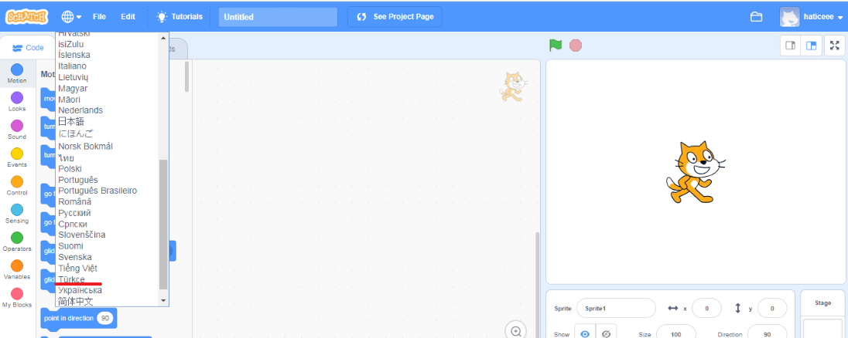
Task: Select the Variables category
Action: click(17, 270)
